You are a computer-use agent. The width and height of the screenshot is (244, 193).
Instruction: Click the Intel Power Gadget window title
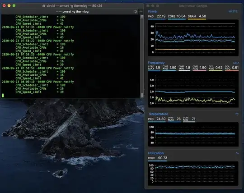[193, 6]
